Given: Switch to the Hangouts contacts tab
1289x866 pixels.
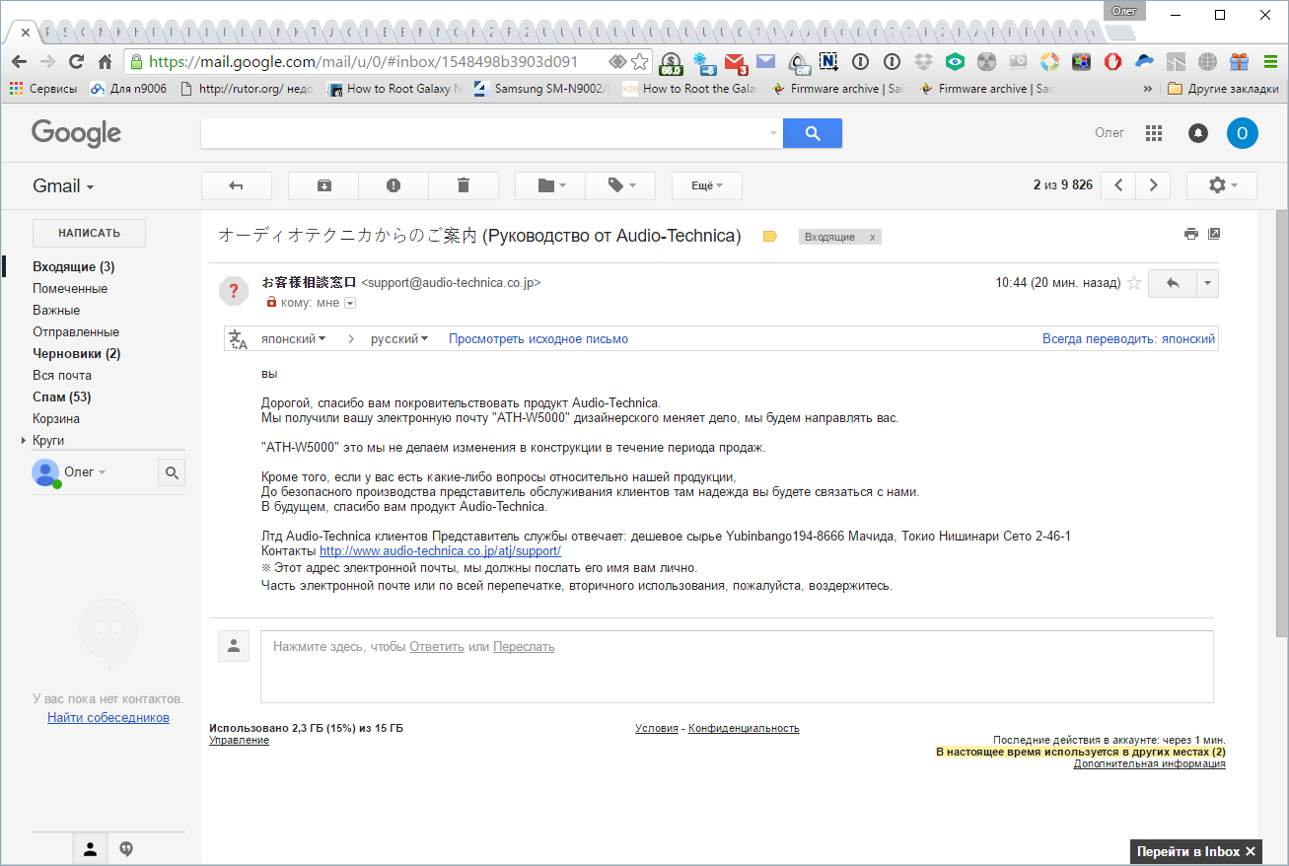Looking at the screenshot, I should tap(90, 848).
